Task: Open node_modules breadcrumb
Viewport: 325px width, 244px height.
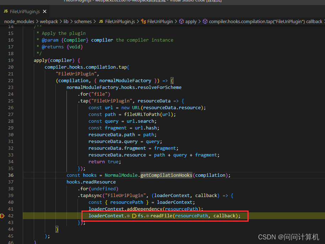Action: click(x=19, y=22)
